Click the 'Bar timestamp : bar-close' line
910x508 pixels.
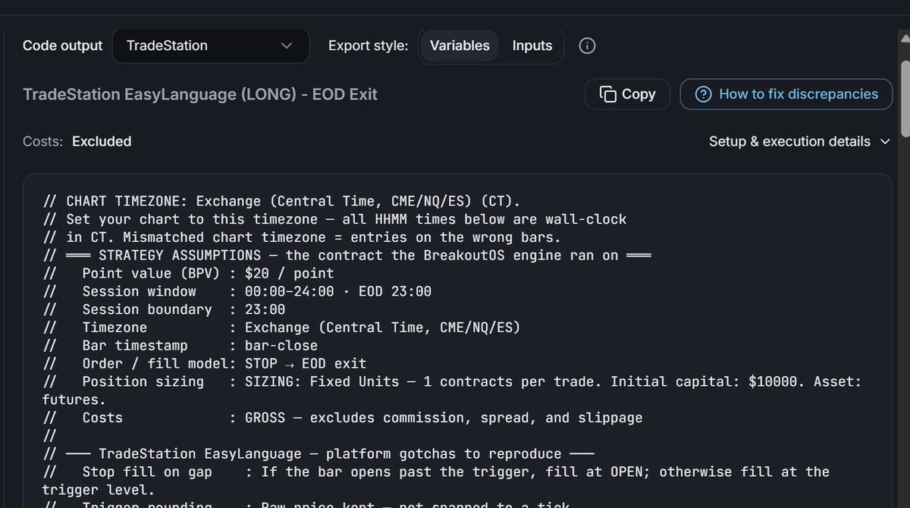[x=180, y=345]
